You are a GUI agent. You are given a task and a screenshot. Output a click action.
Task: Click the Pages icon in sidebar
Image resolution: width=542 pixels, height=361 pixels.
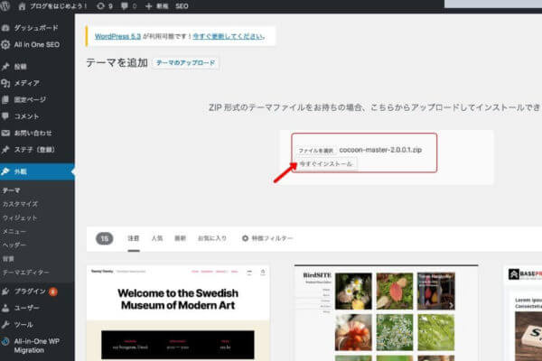point(5,100)
